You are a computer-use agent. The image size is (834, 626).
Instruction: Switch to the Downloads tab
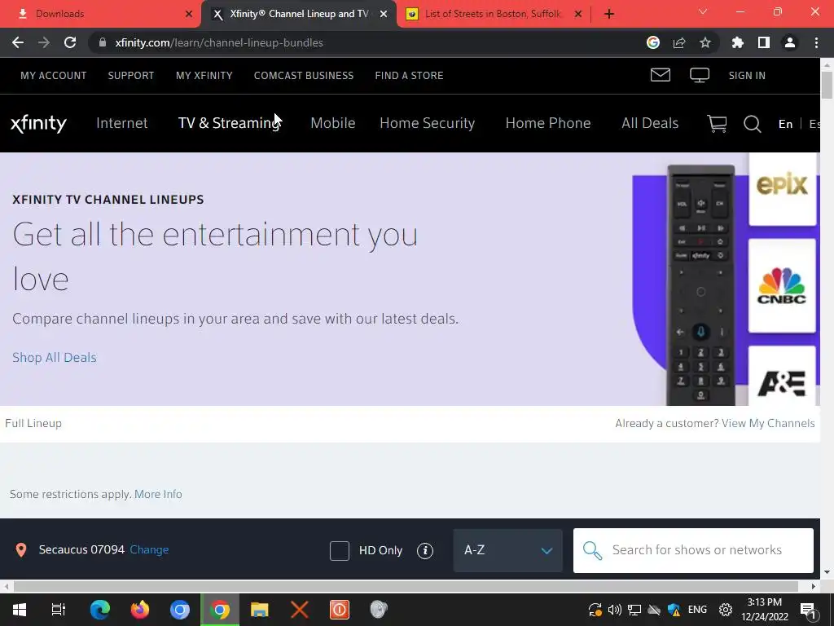point(100,14)
